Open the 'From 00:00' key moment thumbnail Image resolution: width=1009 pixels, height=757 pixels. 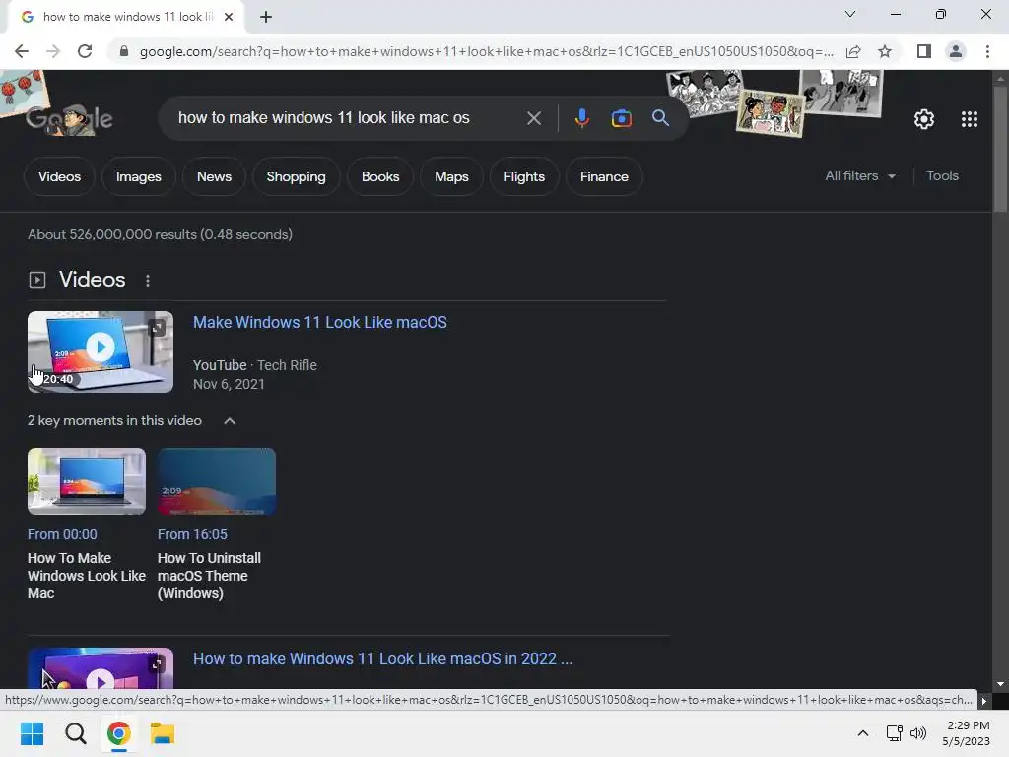(x=87, y=481)
